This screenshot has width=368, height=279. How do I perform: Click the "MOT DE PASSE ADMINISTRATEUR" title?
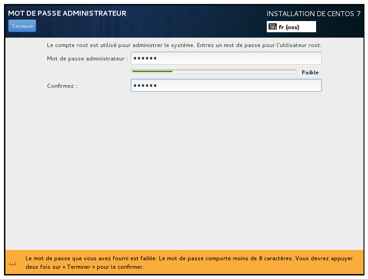click(67, 13)
